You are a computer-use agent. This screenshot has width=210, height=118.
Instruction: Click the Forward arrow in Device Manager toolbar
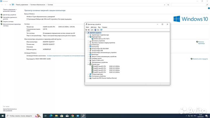click(x=89, y=30)
